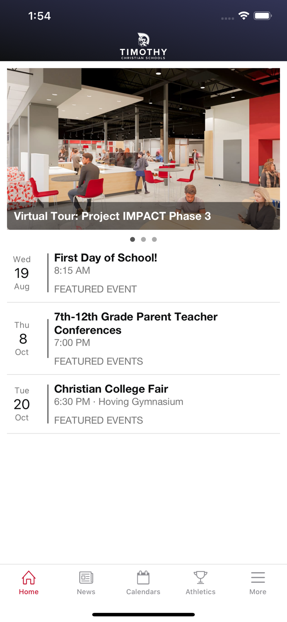Switch to the second carousel dot

(143, 239)
